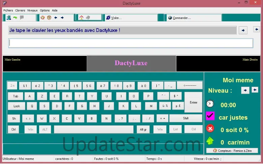Click 'Fautes : 0 soit 0 %' status text
Screen dimensions: 263x164
pos(106,159)
